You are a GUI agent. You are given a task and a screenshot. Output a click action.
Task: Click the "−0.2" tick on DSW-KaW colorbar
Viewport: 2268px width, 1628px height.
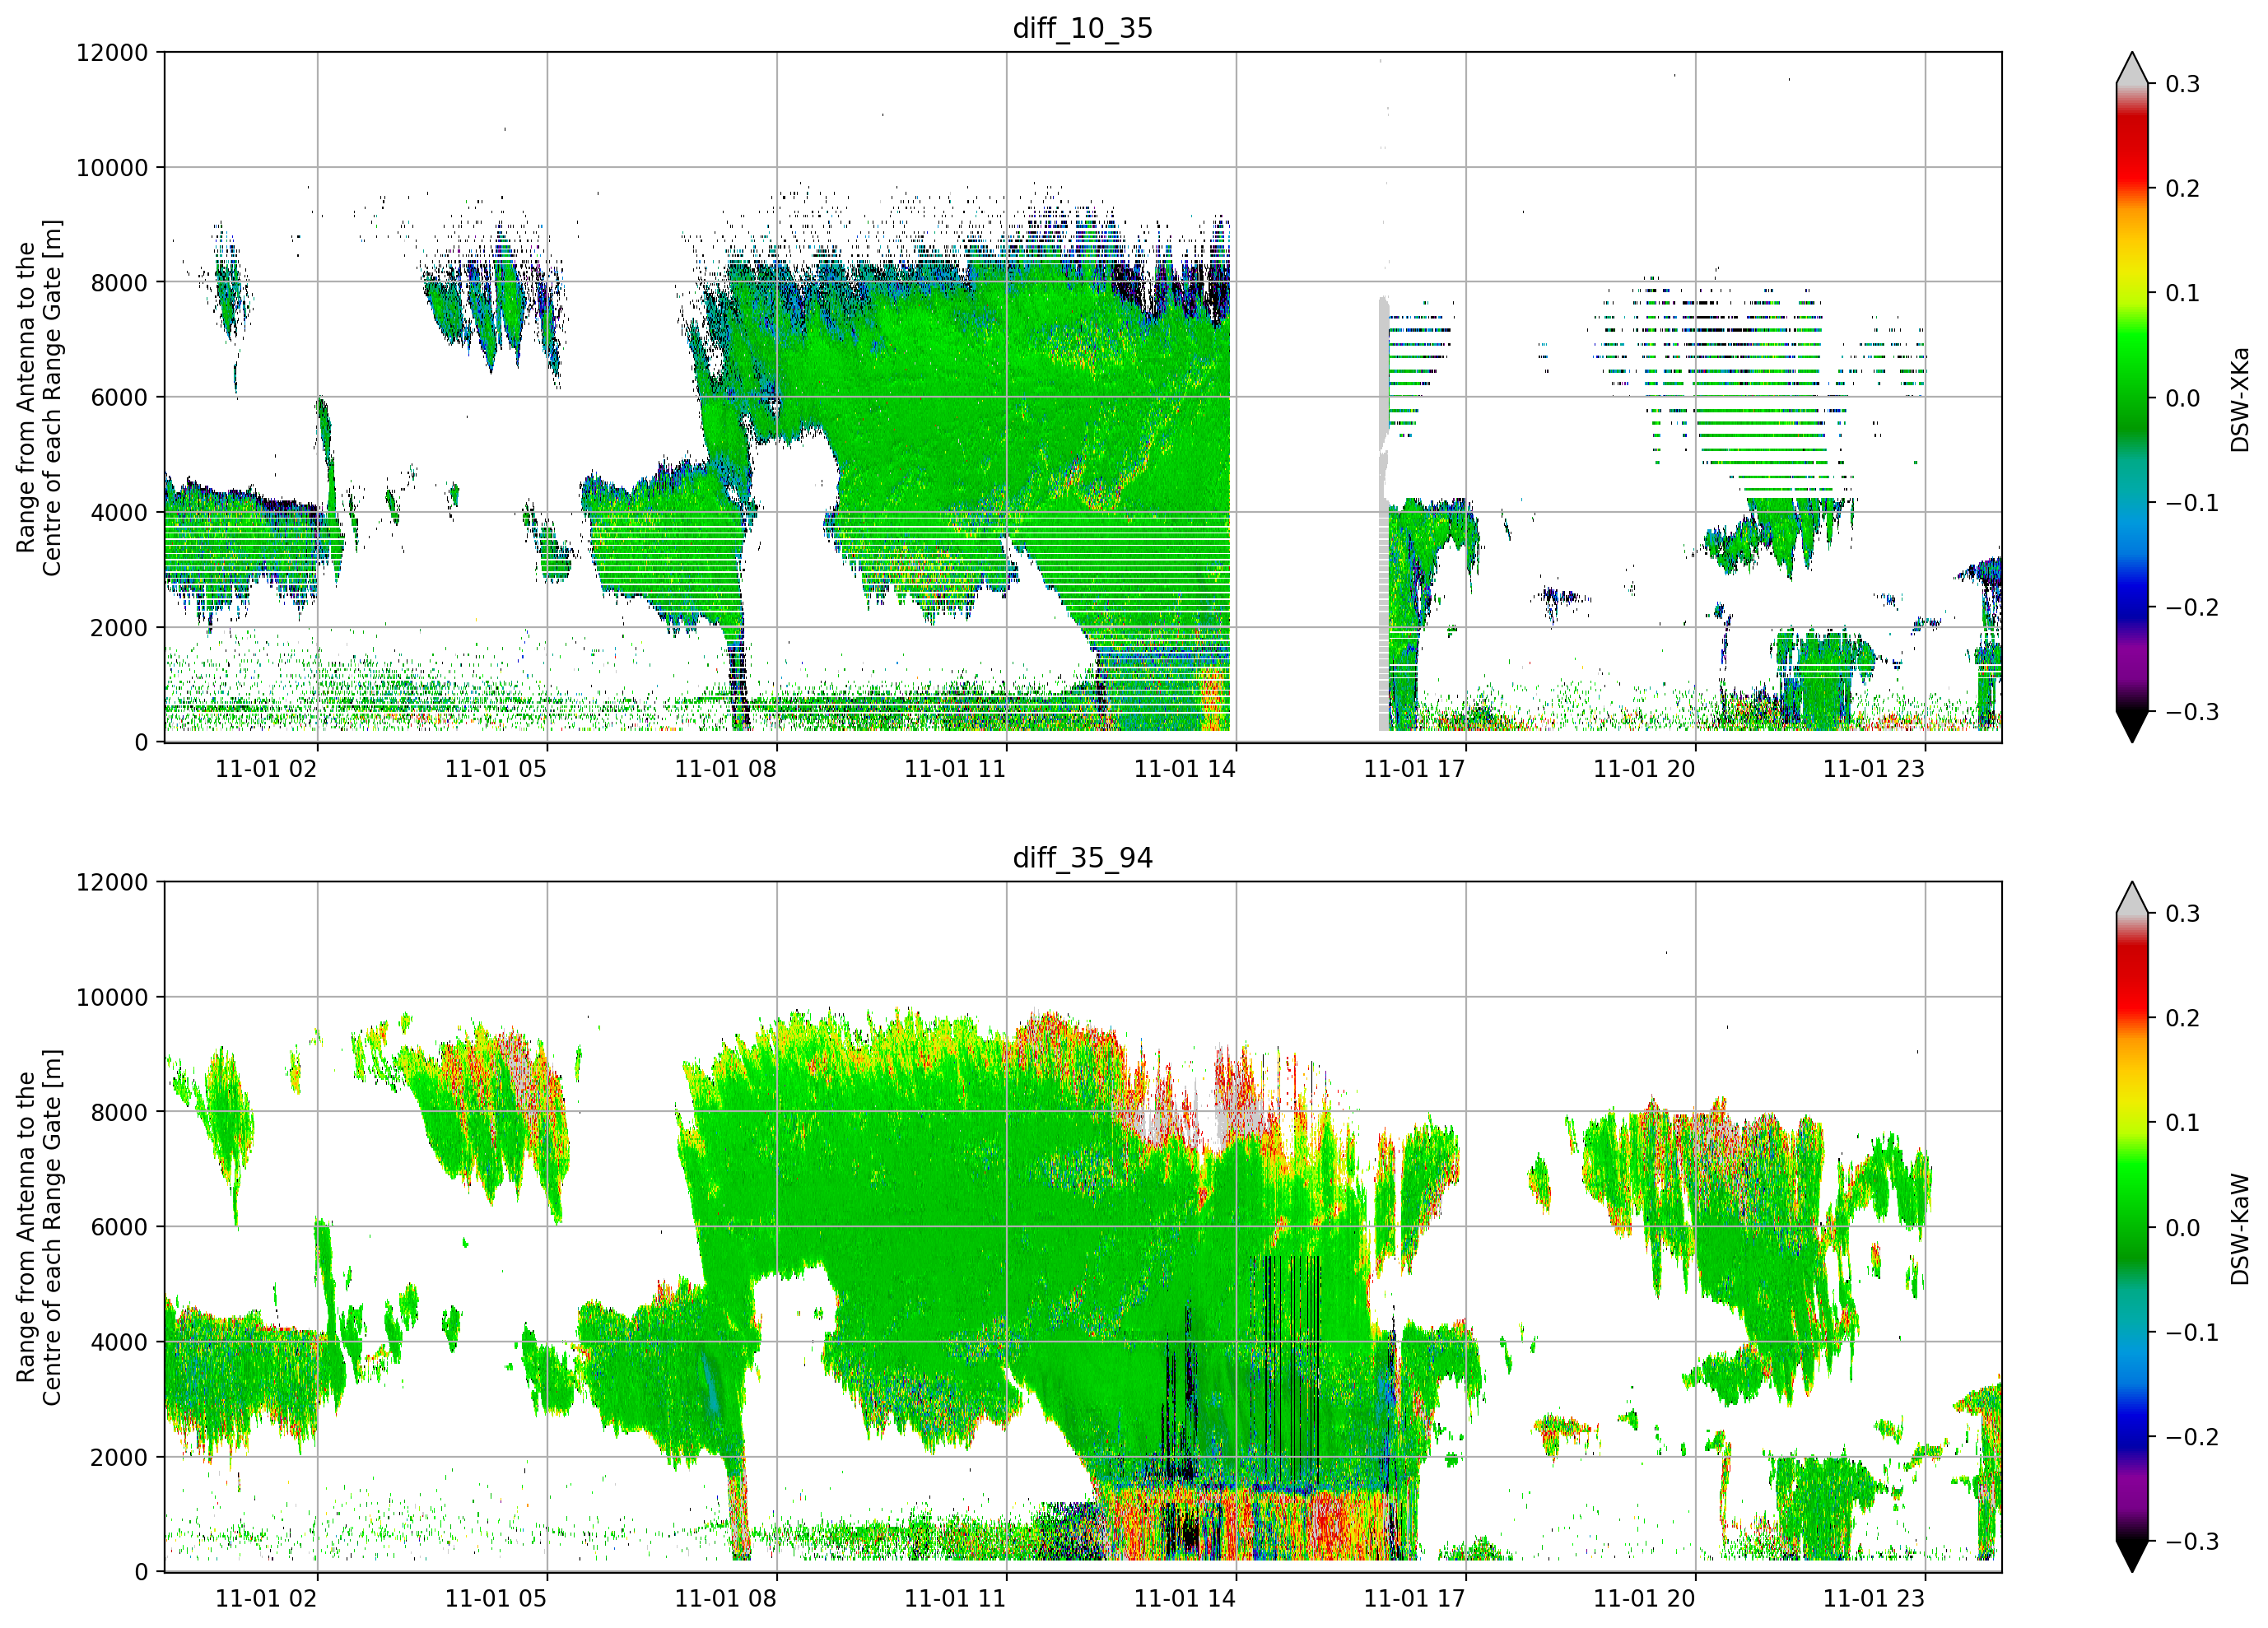pyautogui.click(x=2192, y=1438)
